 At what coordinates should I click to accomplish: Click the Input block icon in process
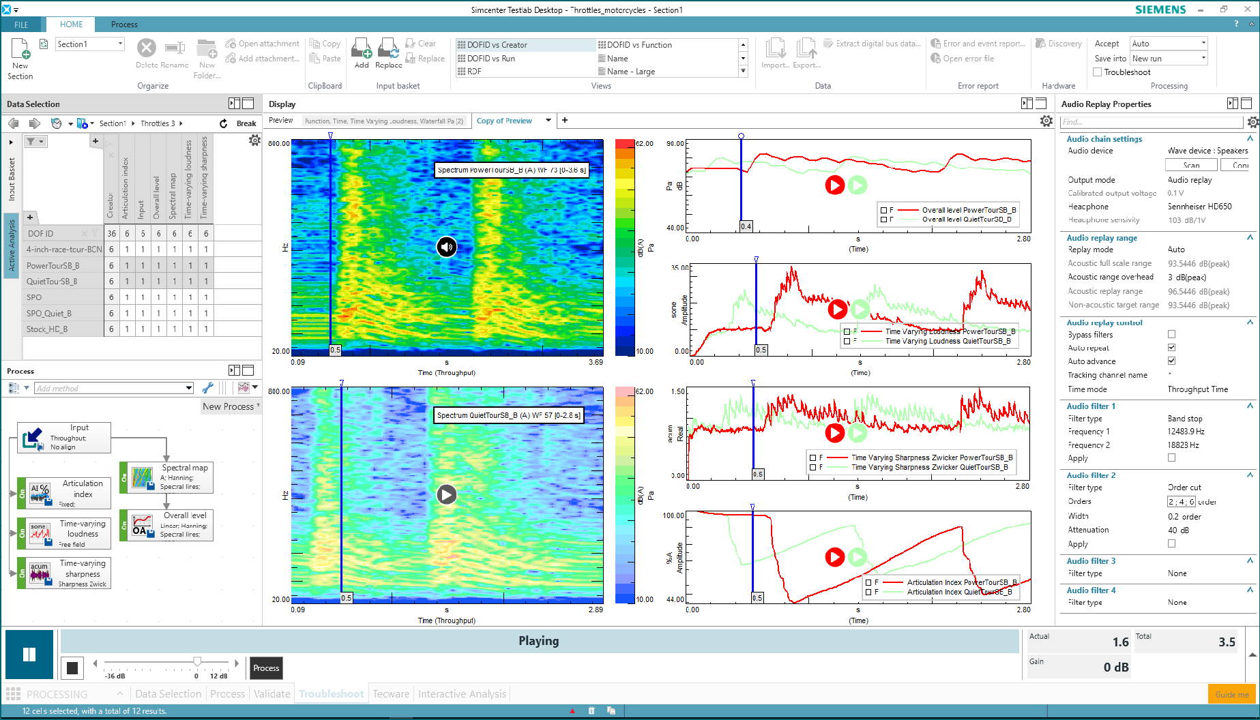coord(32,438)
